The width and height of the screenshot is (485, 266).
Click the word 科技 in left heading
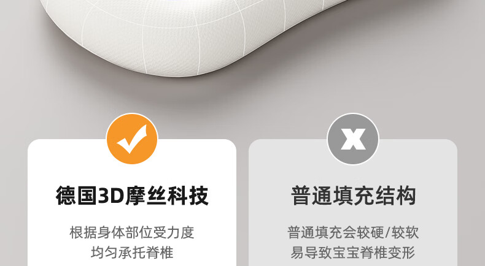click(x=188, y=196)
